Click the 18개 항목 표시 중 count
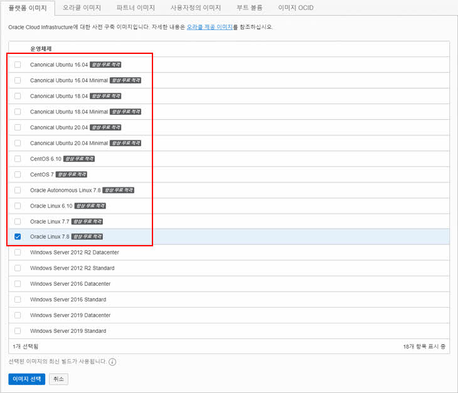The height and width of the screenshot is (393, 458). pyautogui.click(x=424, y=347)
